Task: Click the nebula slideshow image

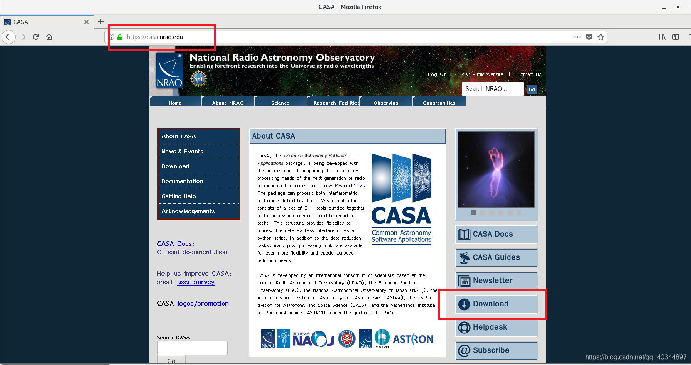Action: tap(496, 169)
